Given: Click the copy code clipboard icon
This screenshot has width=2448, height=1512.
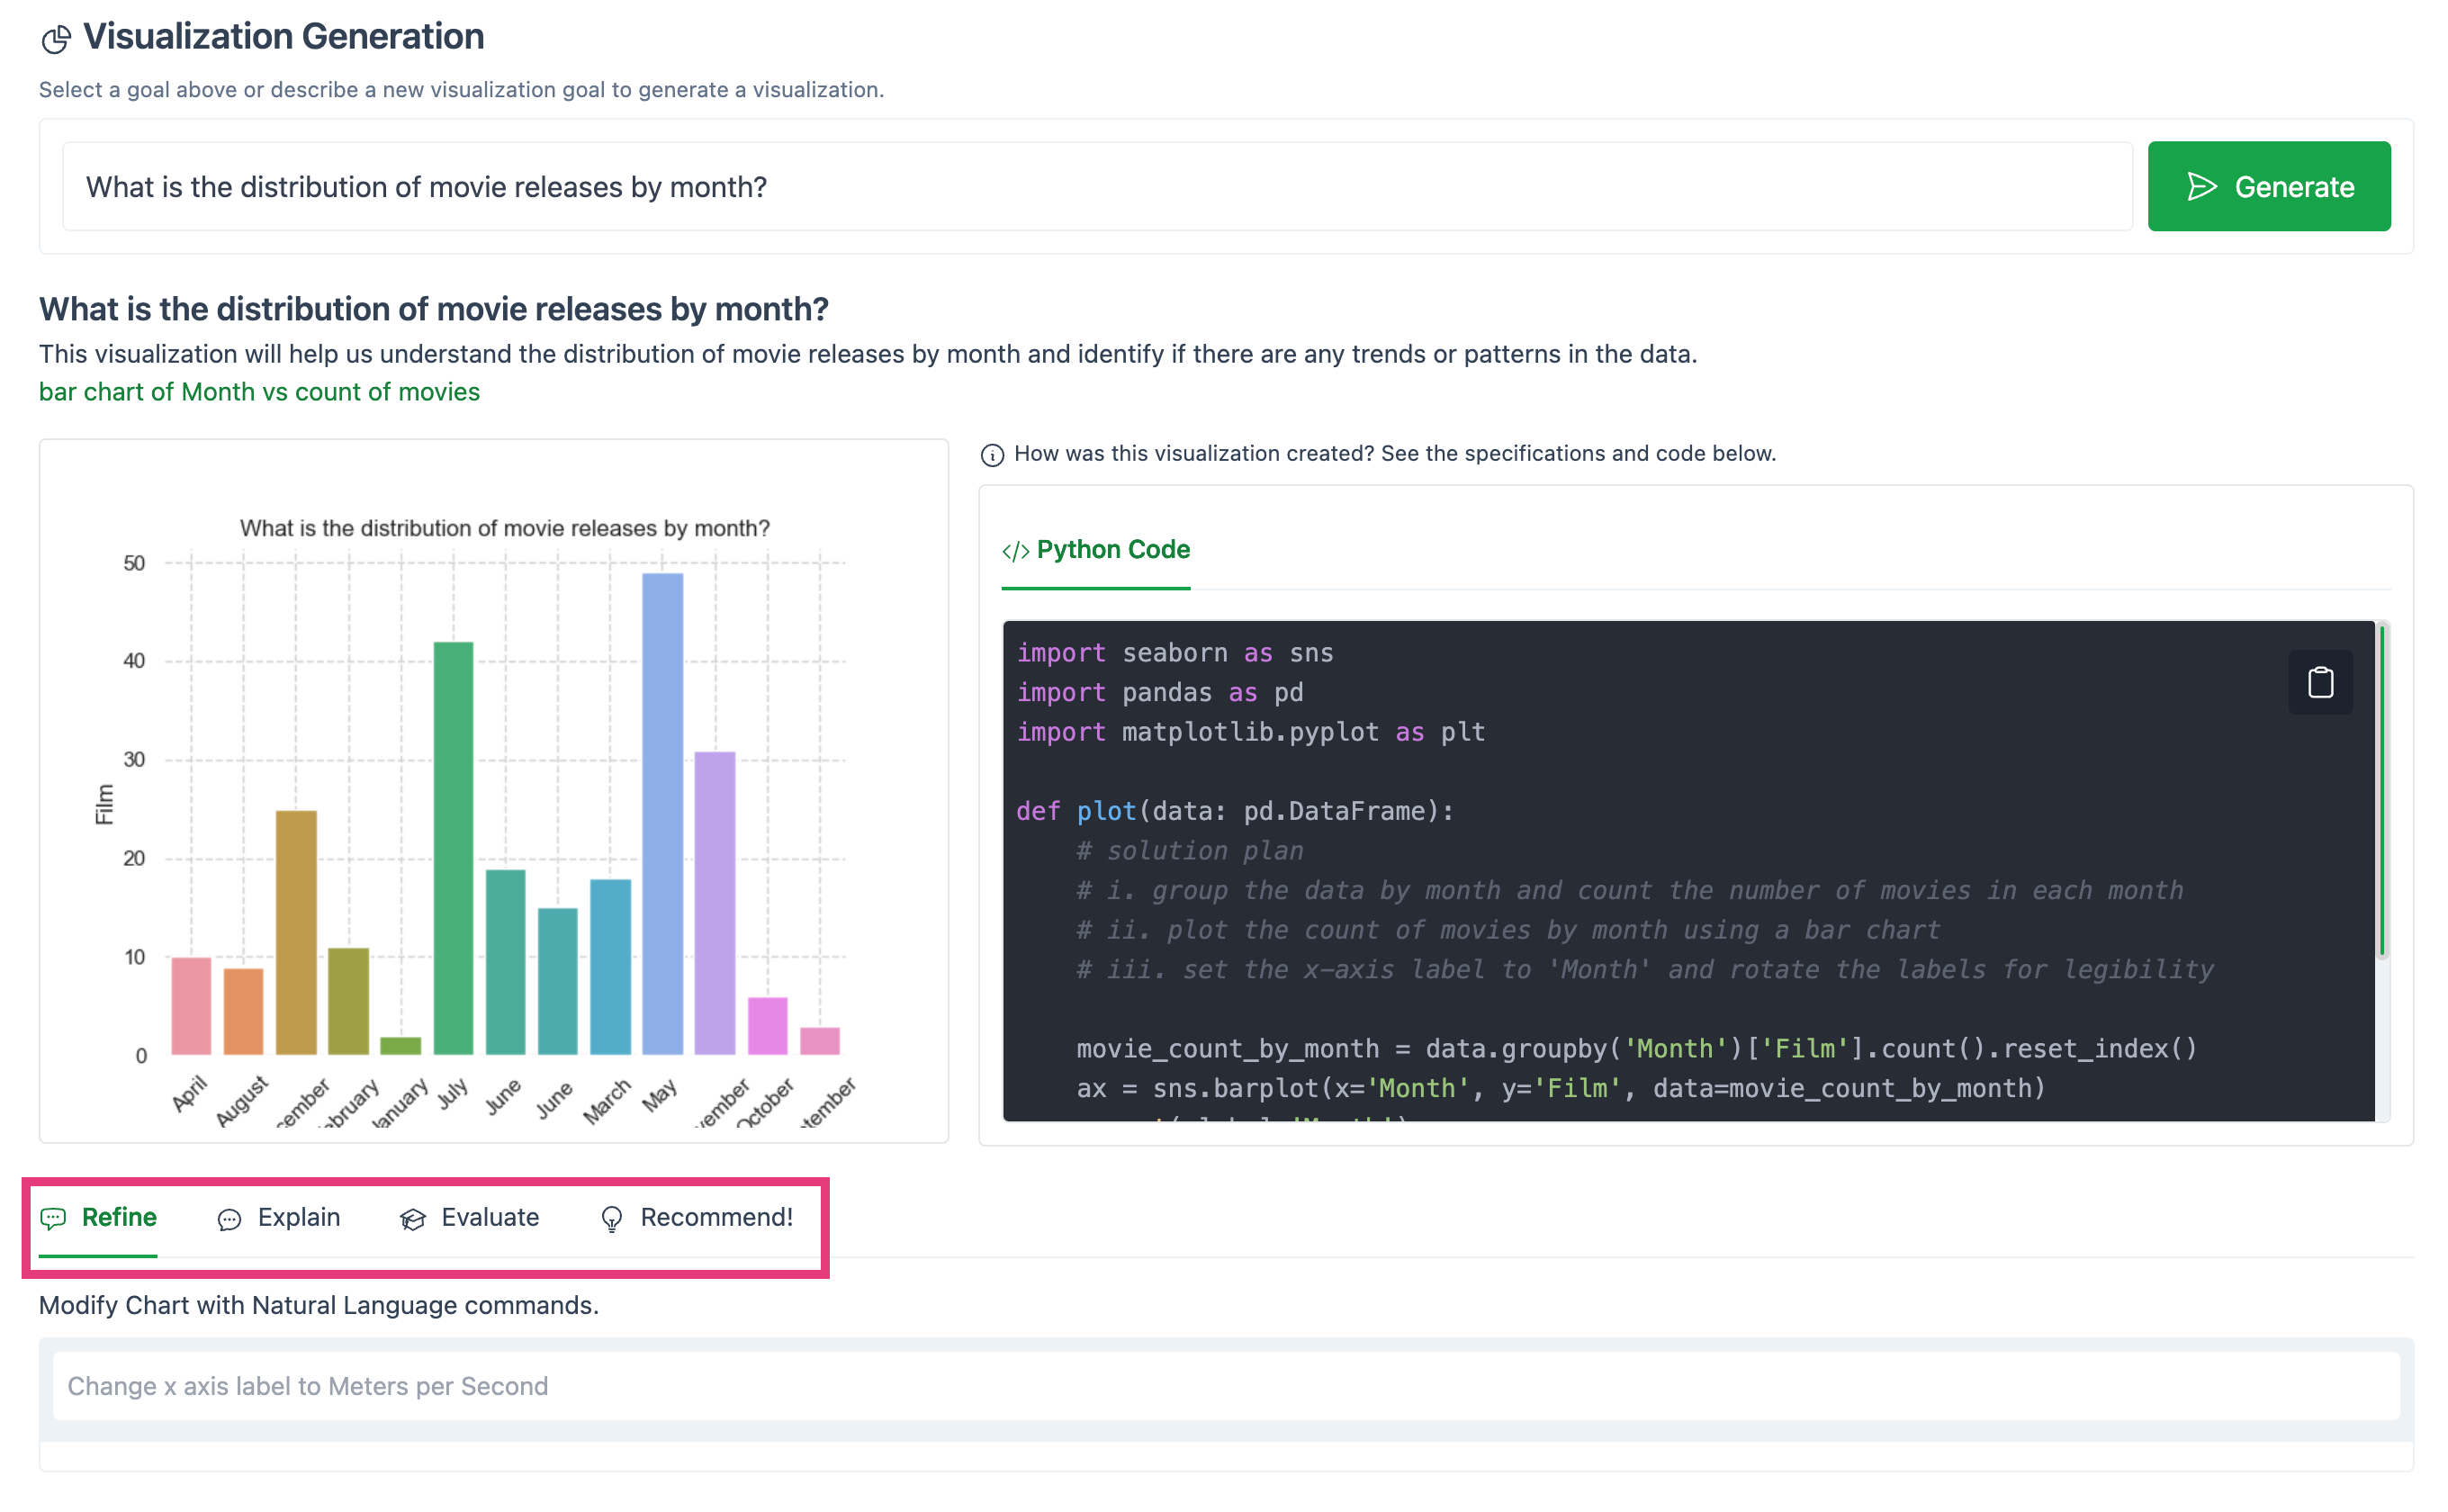Looking at the screenshot, I should pyautogui.click(x=2320, y=683).
